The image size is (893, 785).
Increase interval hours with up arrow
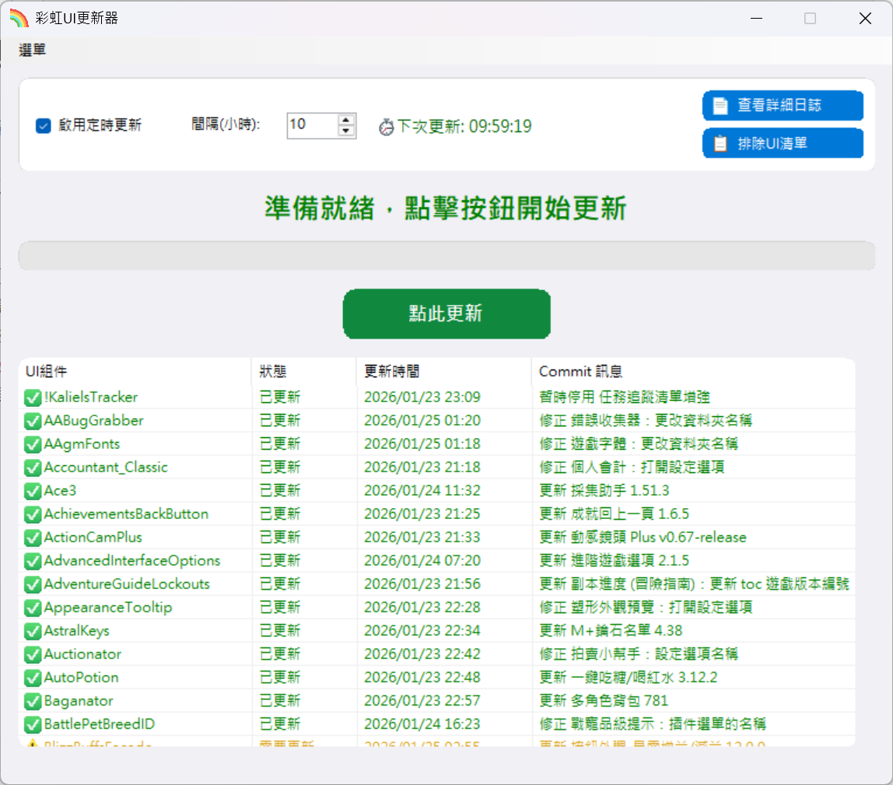pos(346,120)
